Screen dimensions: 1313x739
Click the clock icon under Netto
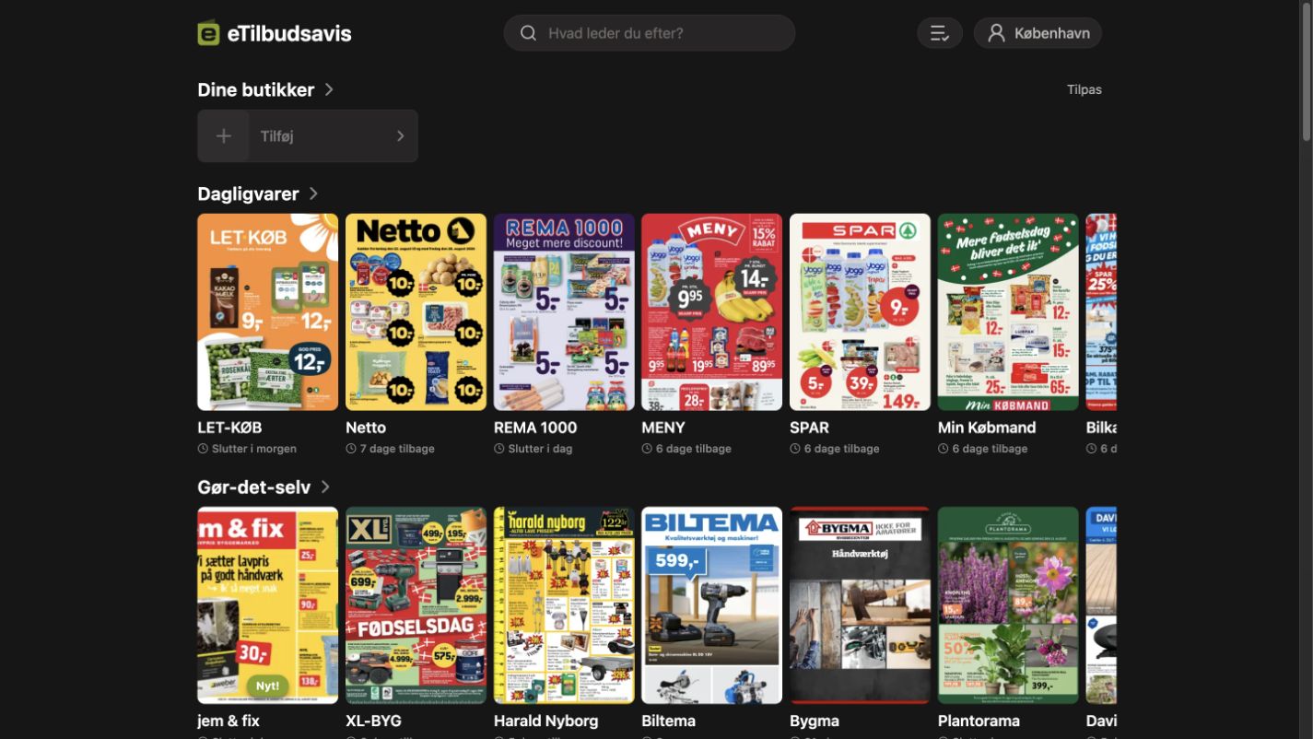(x=351, y=449)
